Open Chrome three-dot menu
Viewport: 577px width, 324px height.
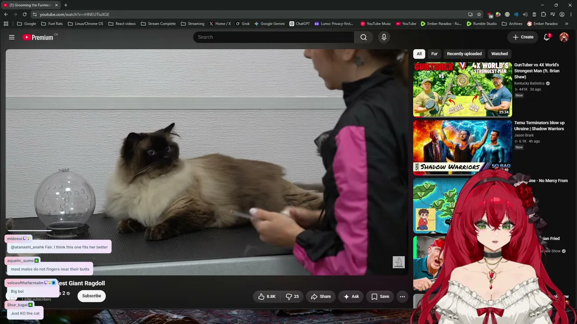pos(571,14)
